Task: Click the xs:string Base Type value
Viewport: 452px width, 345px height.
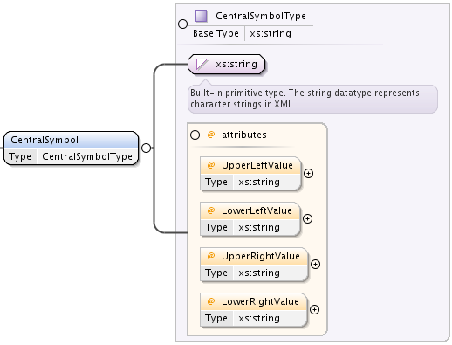Action: 271,33
